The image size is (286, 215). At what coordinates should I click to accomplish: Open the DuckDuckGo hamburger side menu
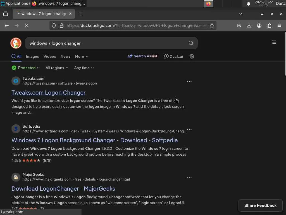coord(274,42)
